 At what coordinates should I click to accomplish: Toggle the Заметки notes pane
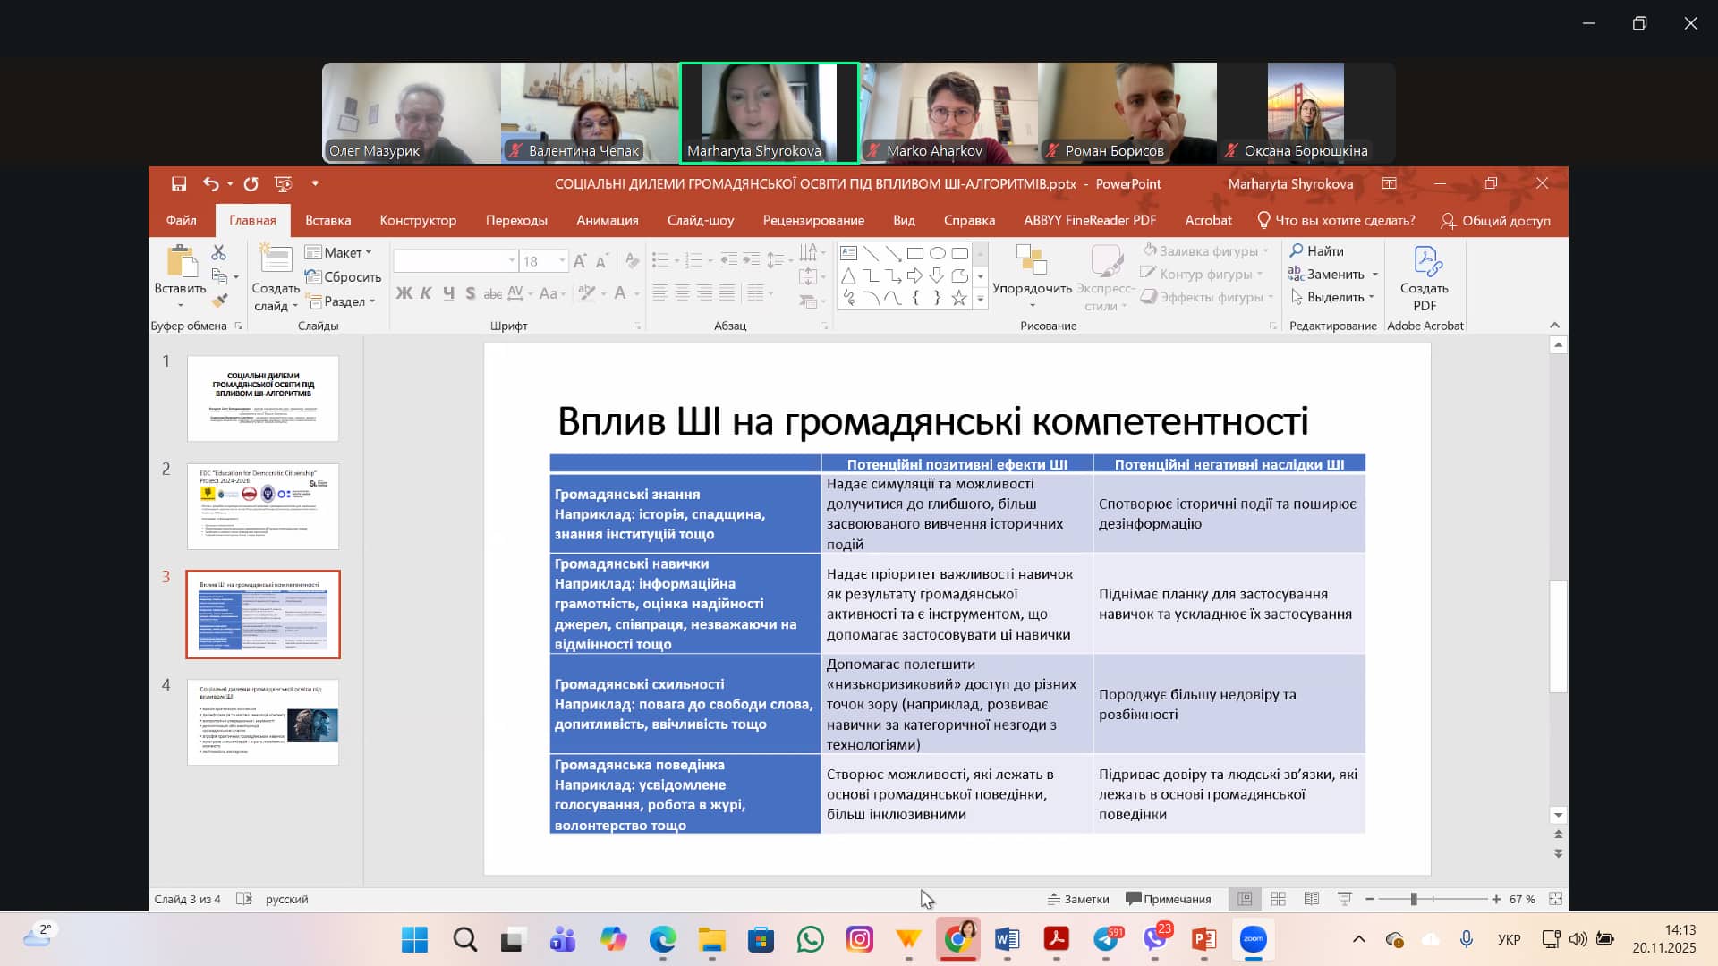tap(1078, 899)
